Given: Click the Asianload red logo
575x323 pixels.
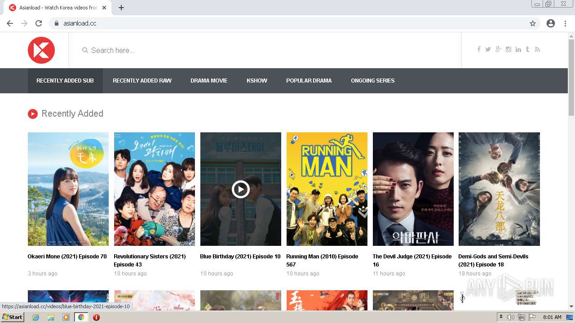Looking at the screenshot, I should point(41,50).
